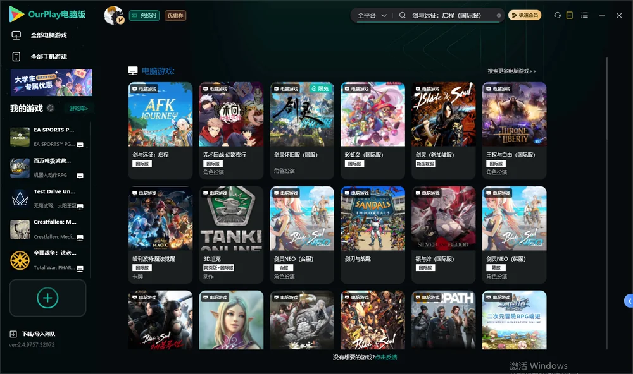Open 剑灵 (新加坡服) game card
633x374 pixels.
pos(443,131)
